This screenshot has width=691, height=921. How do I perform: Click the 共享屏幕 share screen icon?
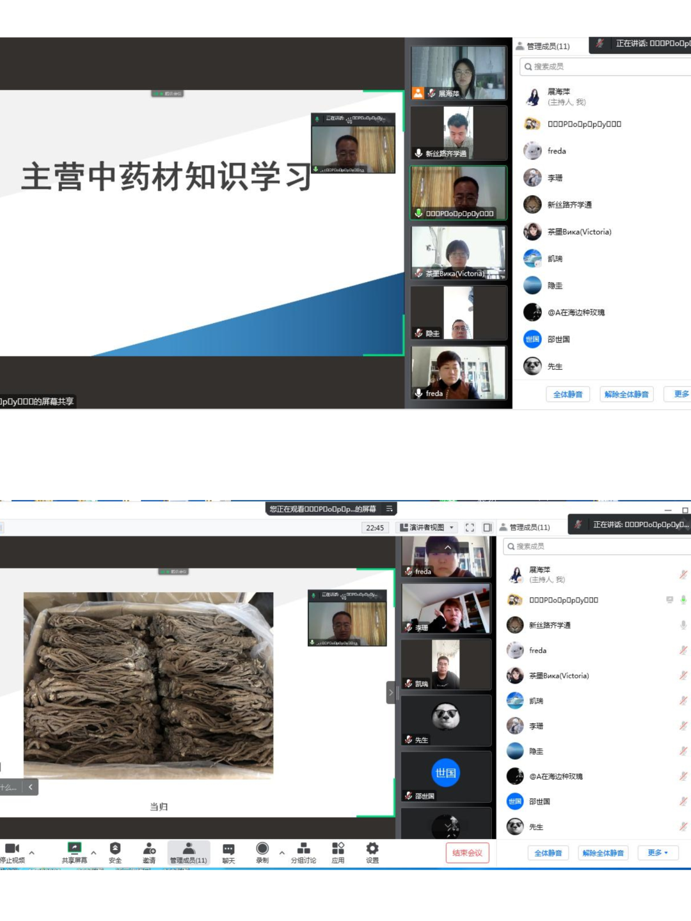(x=74, y=849)
